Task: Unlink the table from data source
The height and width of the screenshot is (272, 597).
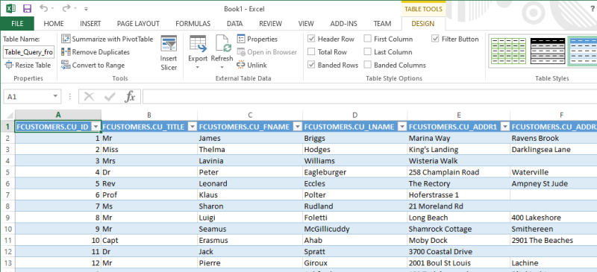Action: point(252,65)
